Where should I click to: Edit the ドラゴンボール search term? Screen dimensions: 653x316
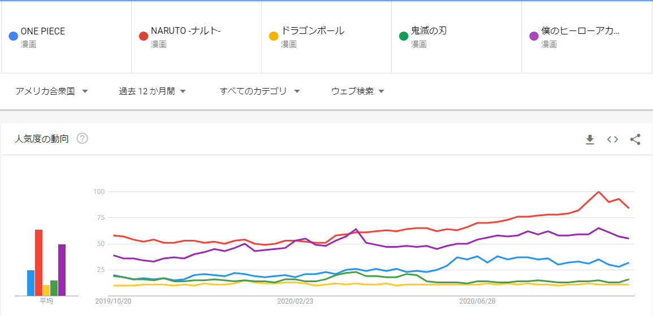point(313,31)
